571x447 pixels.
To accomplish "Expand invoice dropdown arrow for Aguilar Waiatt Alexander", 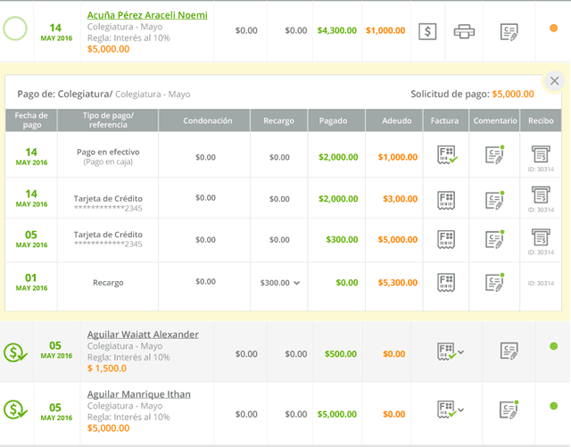I will coord(460,352).
